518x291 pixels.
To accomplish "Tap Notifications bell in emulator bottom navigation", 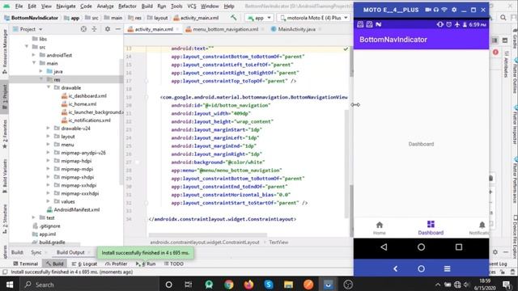I will coord(482,225).
